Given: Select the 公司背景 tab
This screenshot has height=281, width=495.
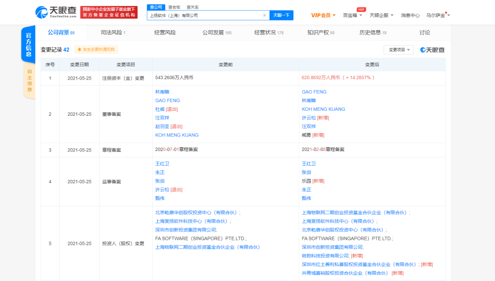Looking at the screenshot, I should click(x=61, y=32).
